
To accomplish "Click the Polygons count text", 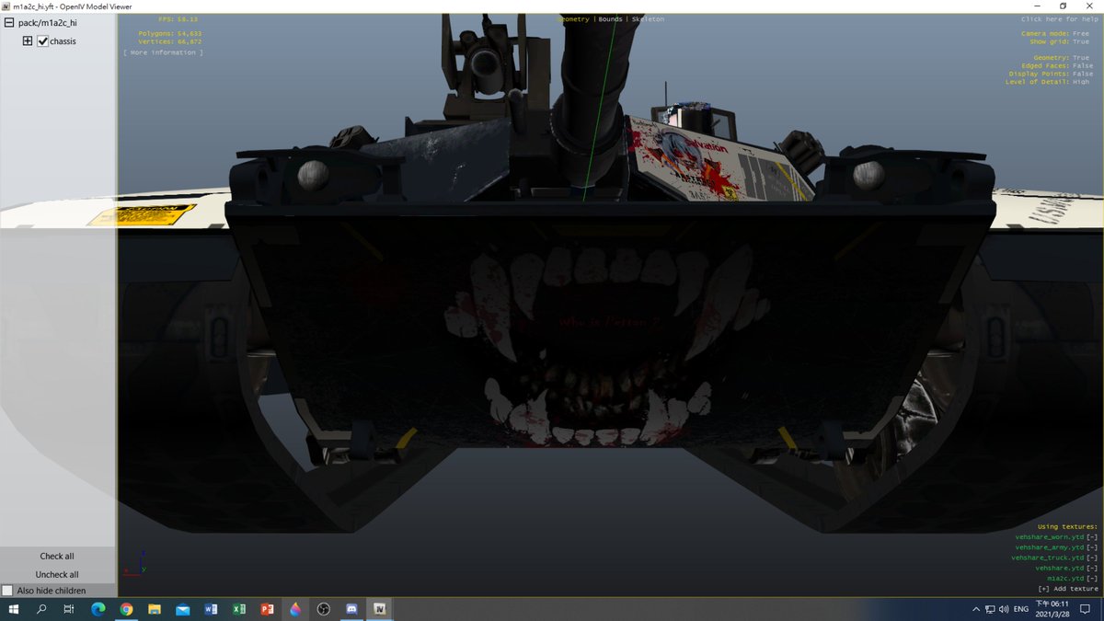I will (x=170, y=34).
